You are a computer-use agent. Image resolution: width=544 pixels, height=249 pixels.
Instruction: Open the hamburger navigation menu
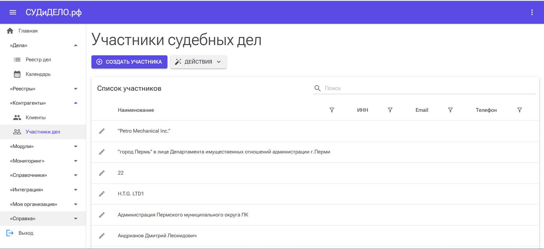point(13,12)
